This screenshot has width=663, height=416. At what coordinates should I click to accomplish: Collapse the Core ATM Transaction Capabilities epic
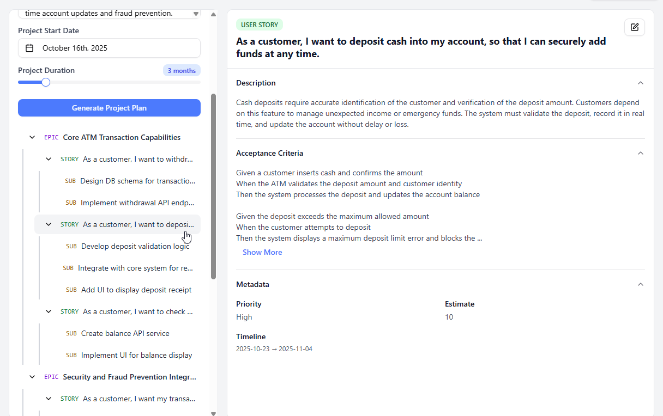(x=32, y=137)
